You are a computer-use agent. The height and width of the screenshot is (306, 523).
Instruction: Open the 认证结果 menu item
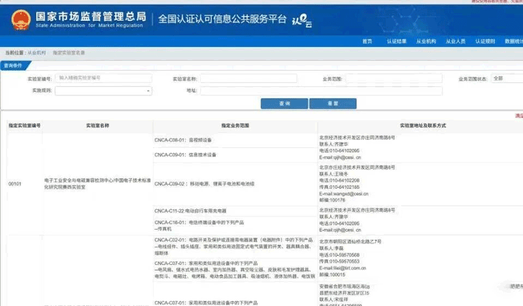[397, 41]
